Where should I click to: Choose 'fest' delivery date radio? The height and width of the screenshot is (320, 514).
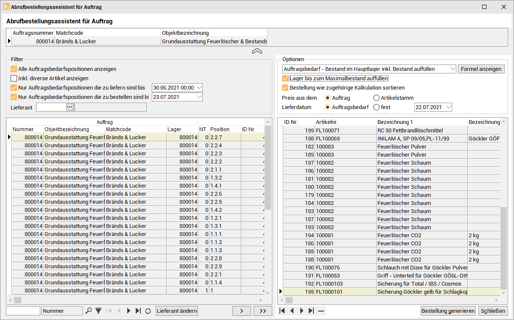tap(376, 107)
